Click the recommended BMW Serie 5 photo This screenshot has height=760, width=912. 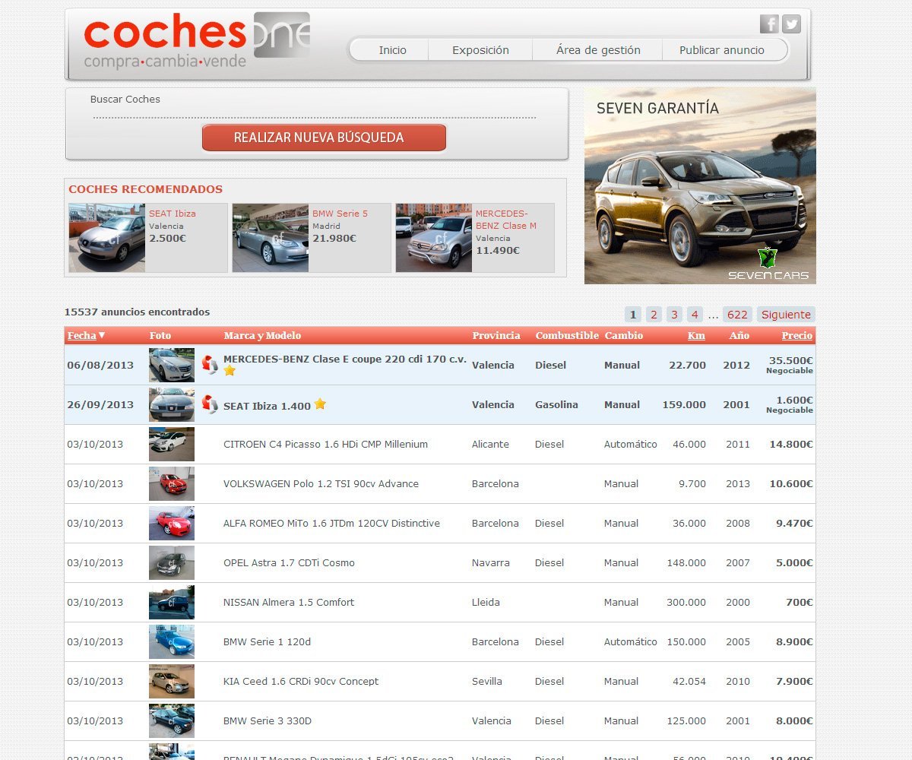(271, 238)
